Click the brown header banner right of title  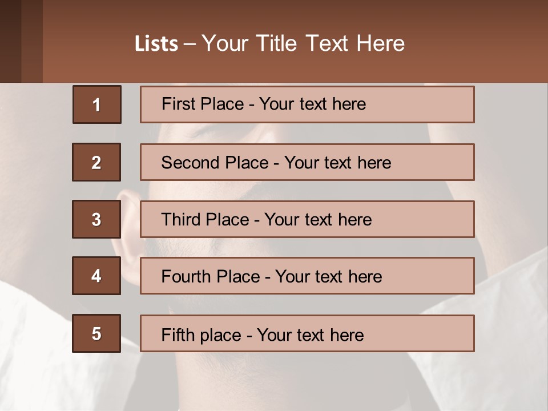(479, 43)
